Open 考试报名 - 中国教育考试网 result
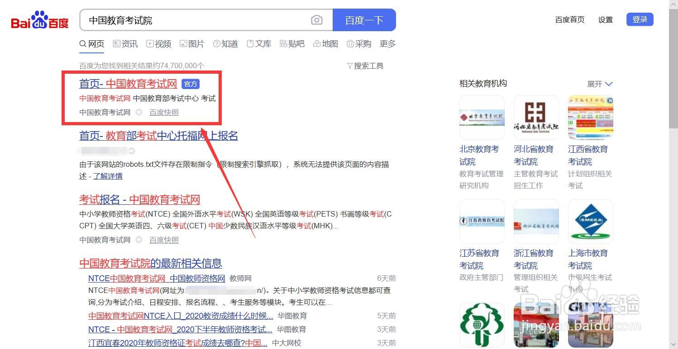678x349 pixels. pyautogui.click(x=139, y=200)
